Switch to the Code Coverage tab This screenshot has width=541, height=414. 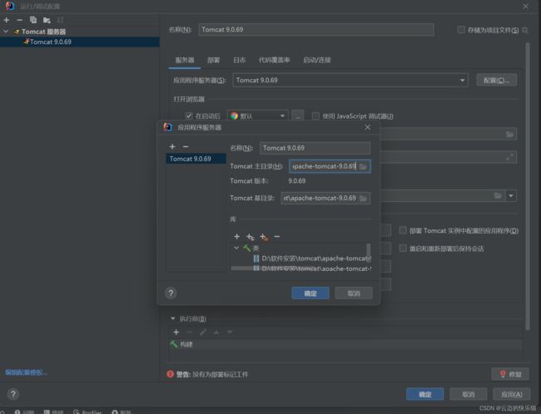275,60
